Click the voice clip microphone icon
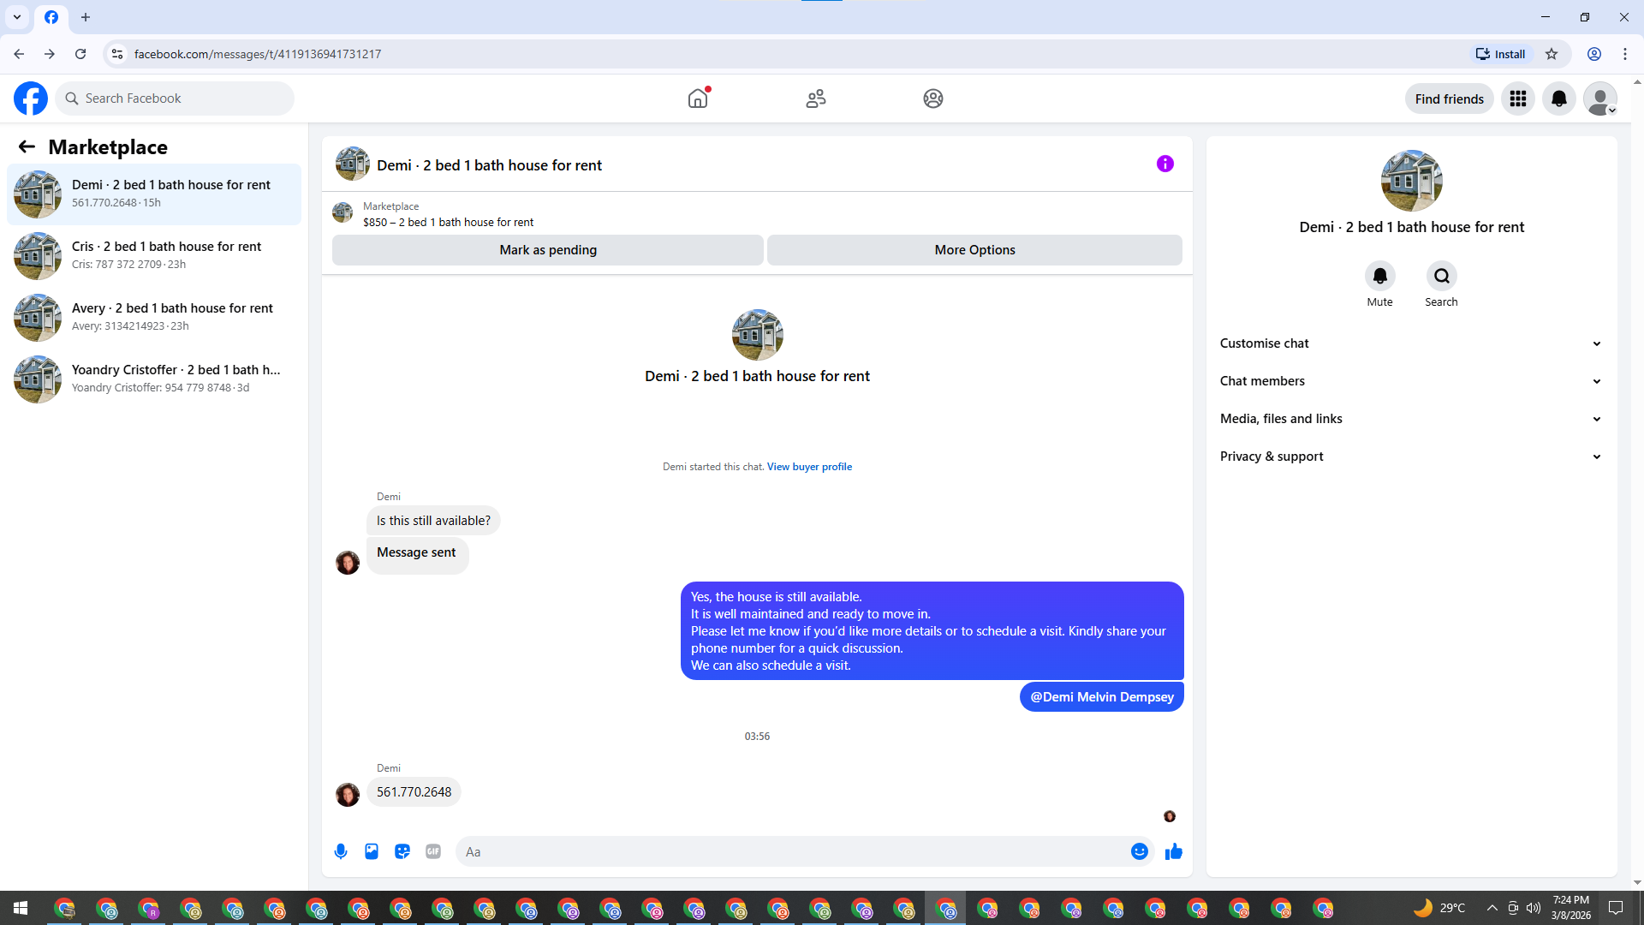Screen dimensions: 1644x925 (x=341, y=851)
